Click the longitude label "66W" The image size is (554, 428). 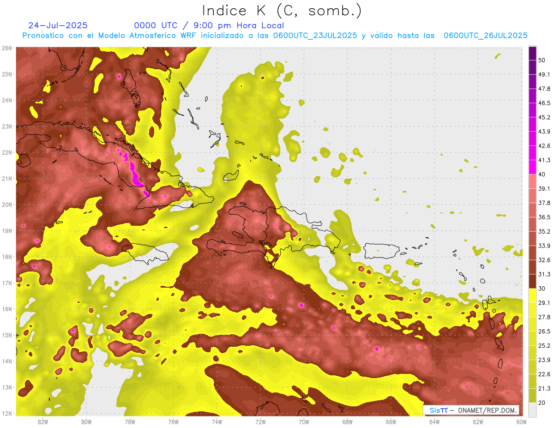pyautogui.click(x=391, y=422)
